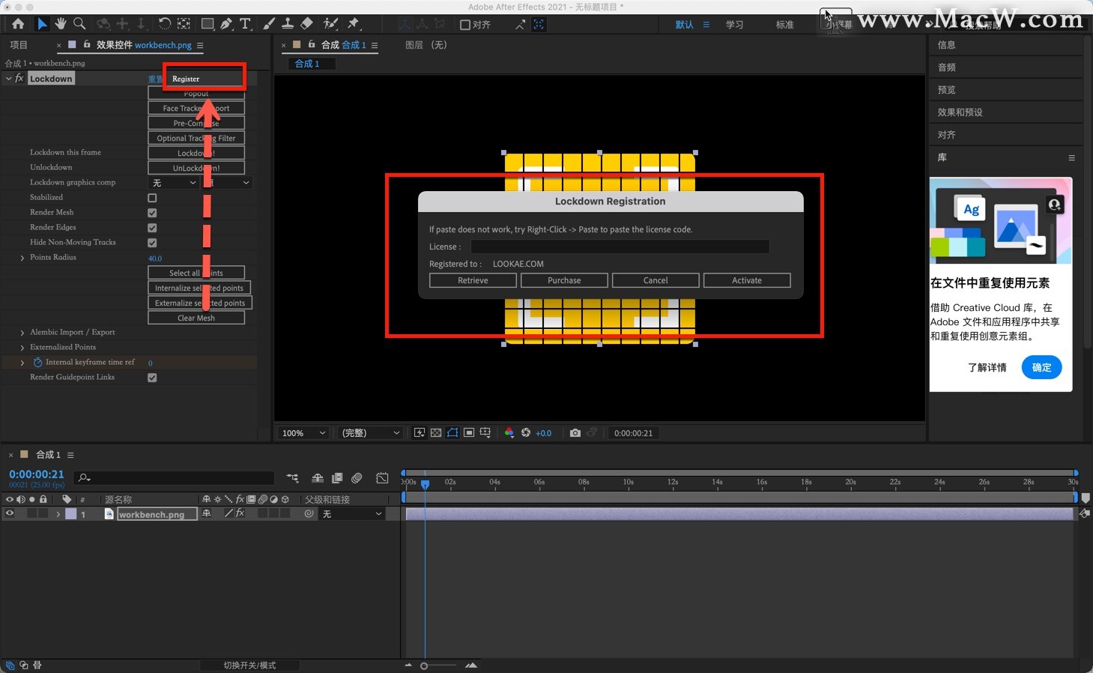Click the fast previews icon in viewer
This screenshot has width=1093, height=673.
click(420, 433)
